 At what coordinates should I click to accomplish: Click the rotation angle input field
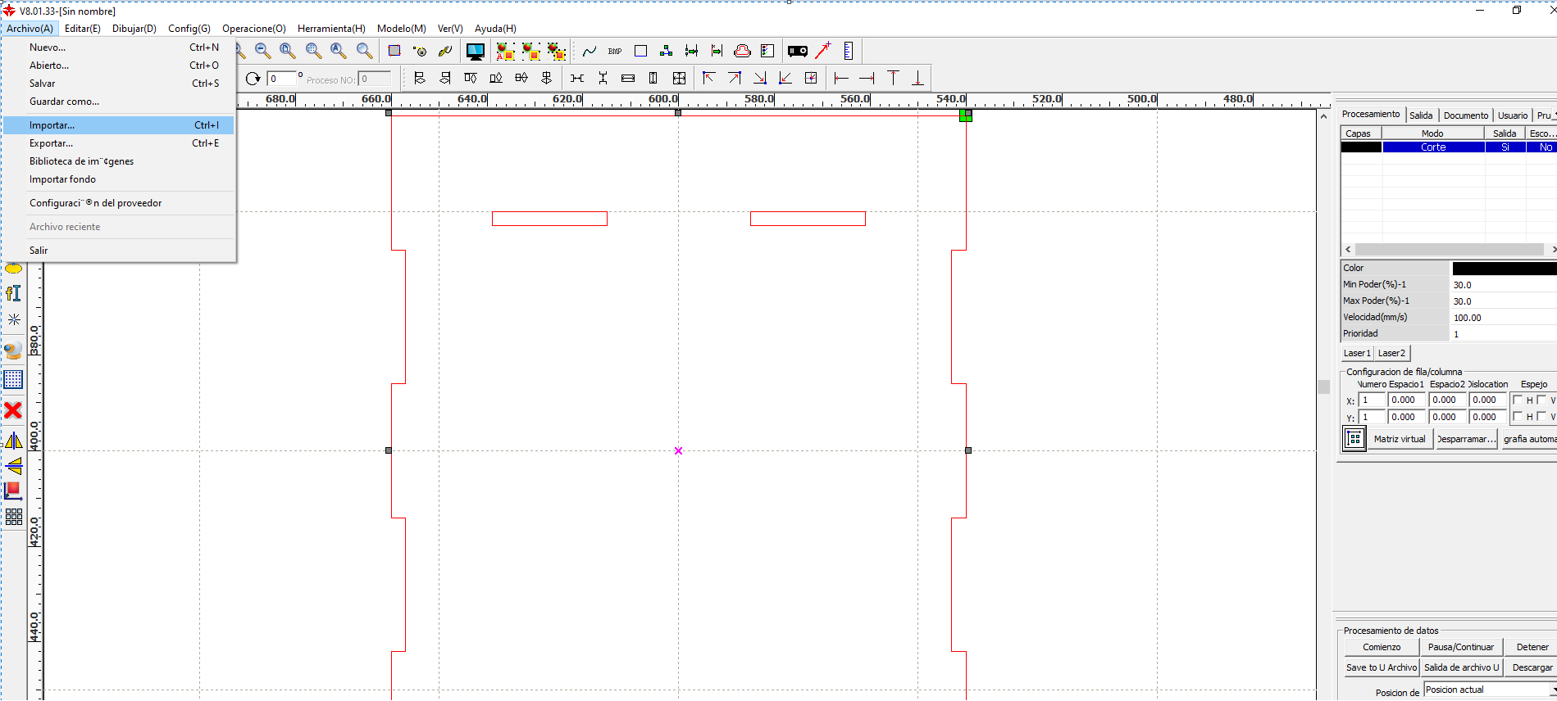click(x=280, y=79)
